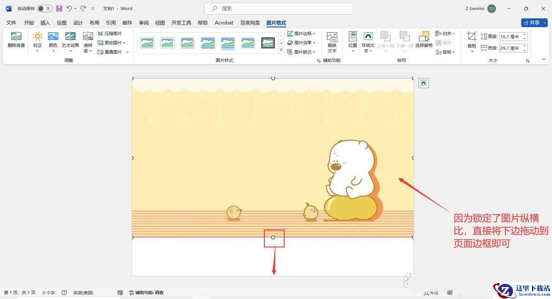Image resolution: width=552 pixels, height=299 pixels.
Task: Switch to the 布局 layout tab
Action: pyautogui.click(x=95, y=23)
